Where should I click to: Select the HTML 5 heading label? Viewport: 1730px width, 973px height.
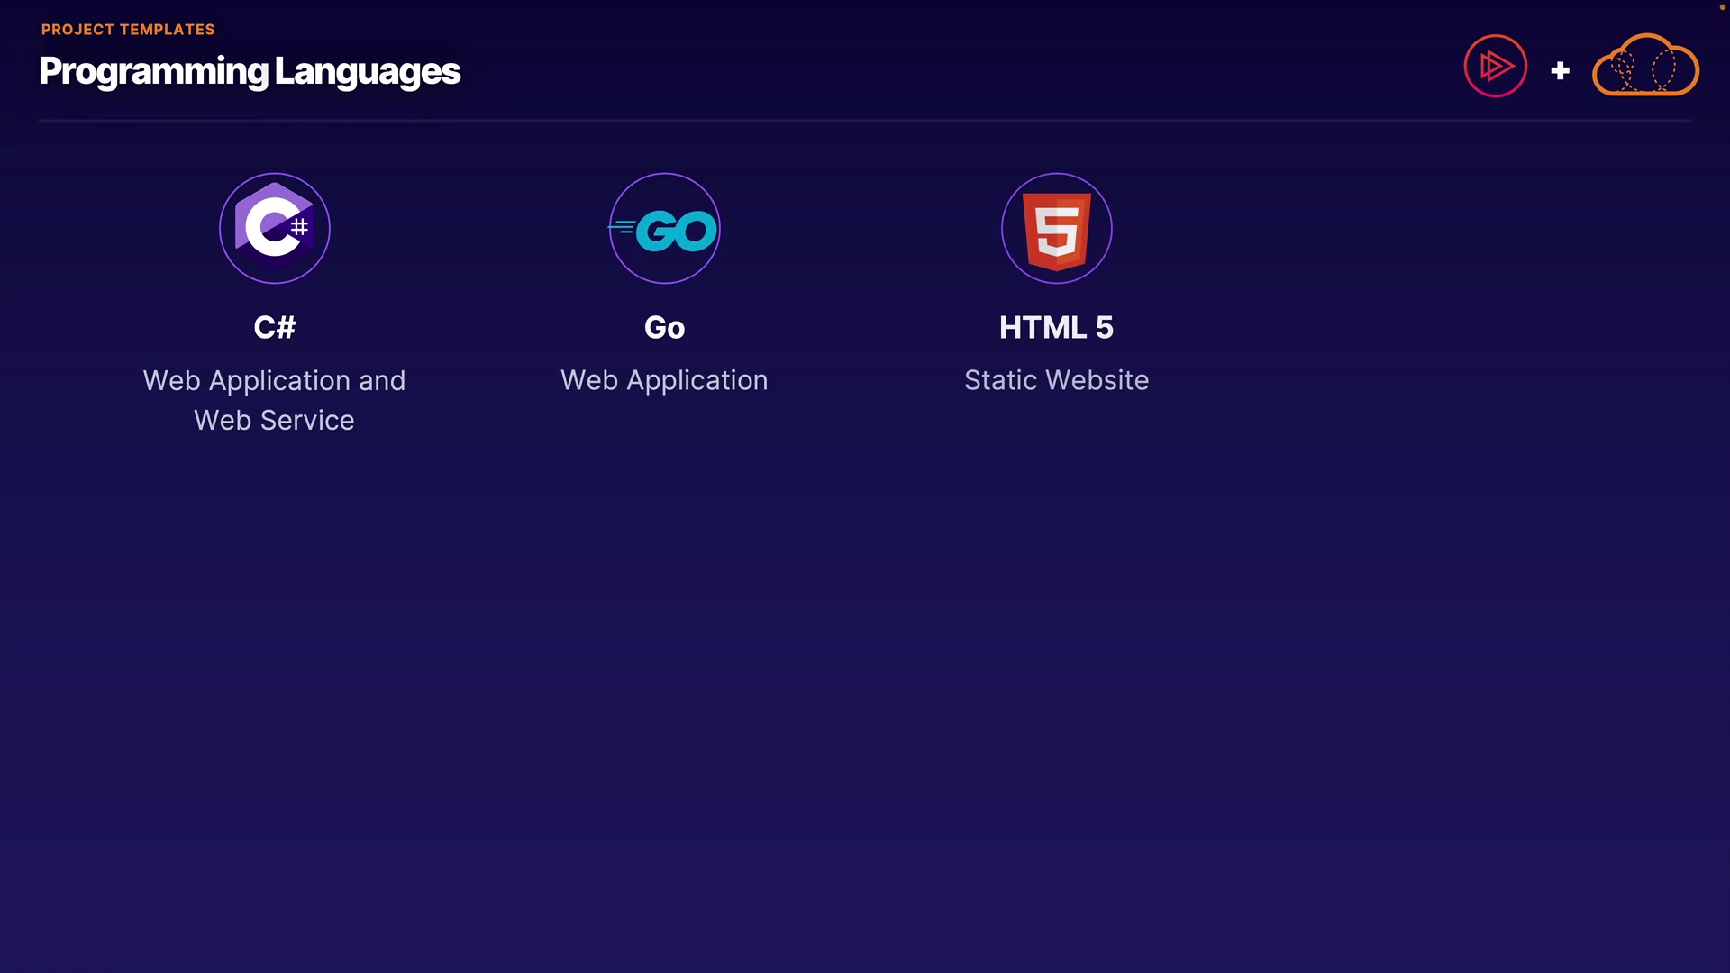[1056, 327]
